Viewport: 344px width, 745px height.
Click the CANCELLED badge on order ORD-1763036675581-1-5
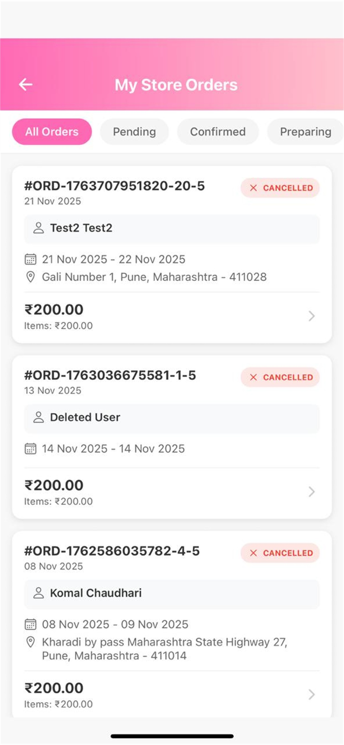[x=280, y=377]
